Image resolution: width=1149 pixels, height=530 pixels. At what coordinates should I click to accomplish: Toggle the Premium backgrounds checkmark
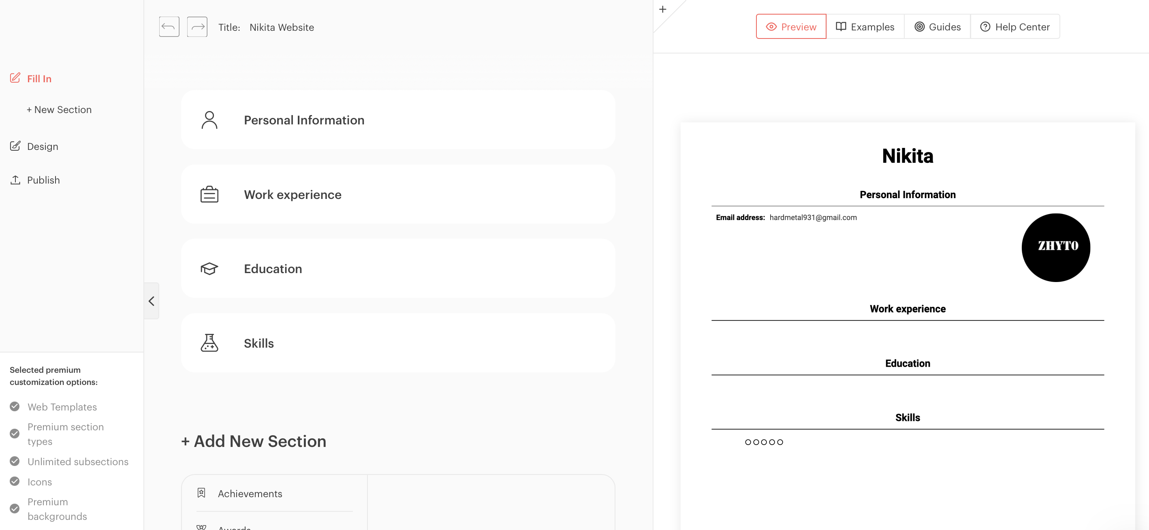[x=14, y=508]
